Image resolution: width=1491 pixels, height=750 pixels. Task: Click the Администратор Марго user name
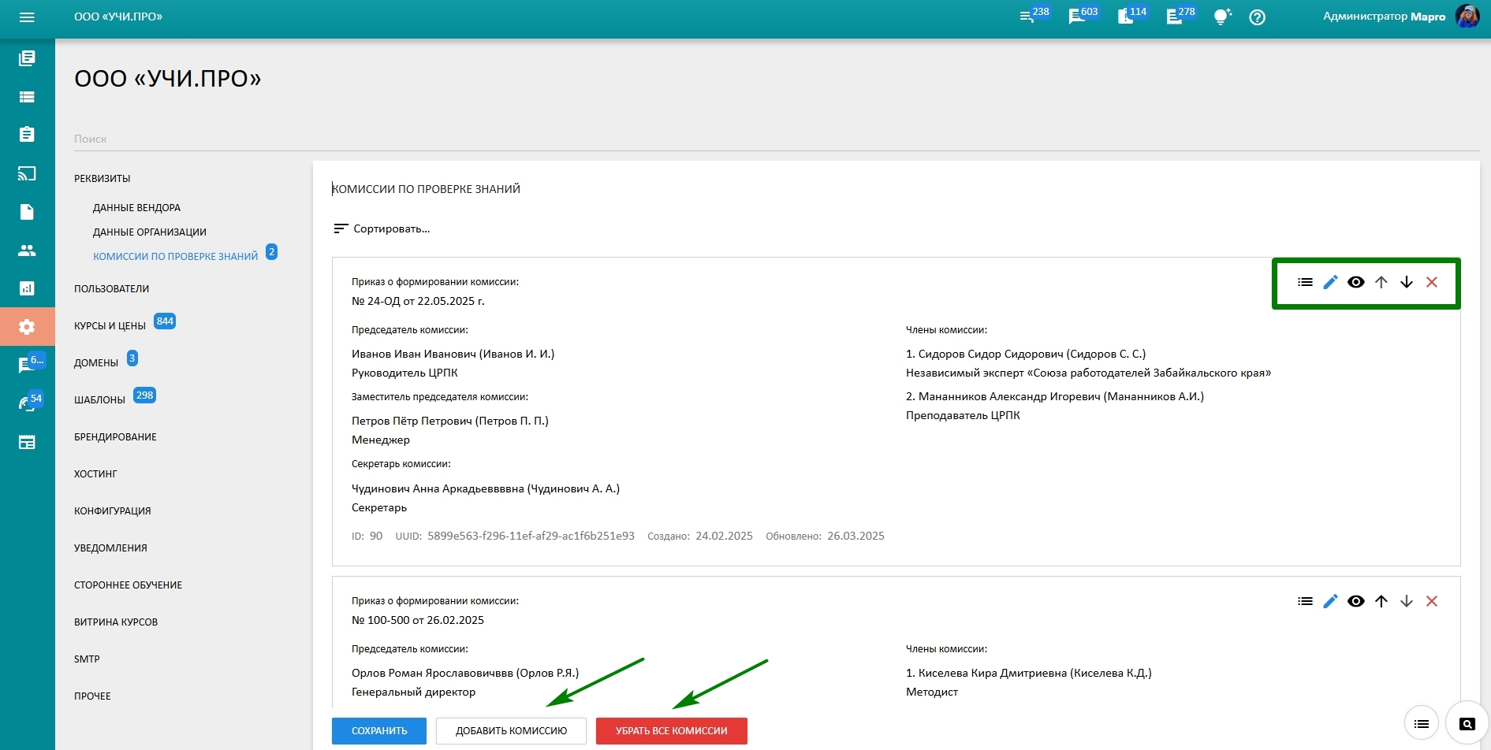[1385, 17]
